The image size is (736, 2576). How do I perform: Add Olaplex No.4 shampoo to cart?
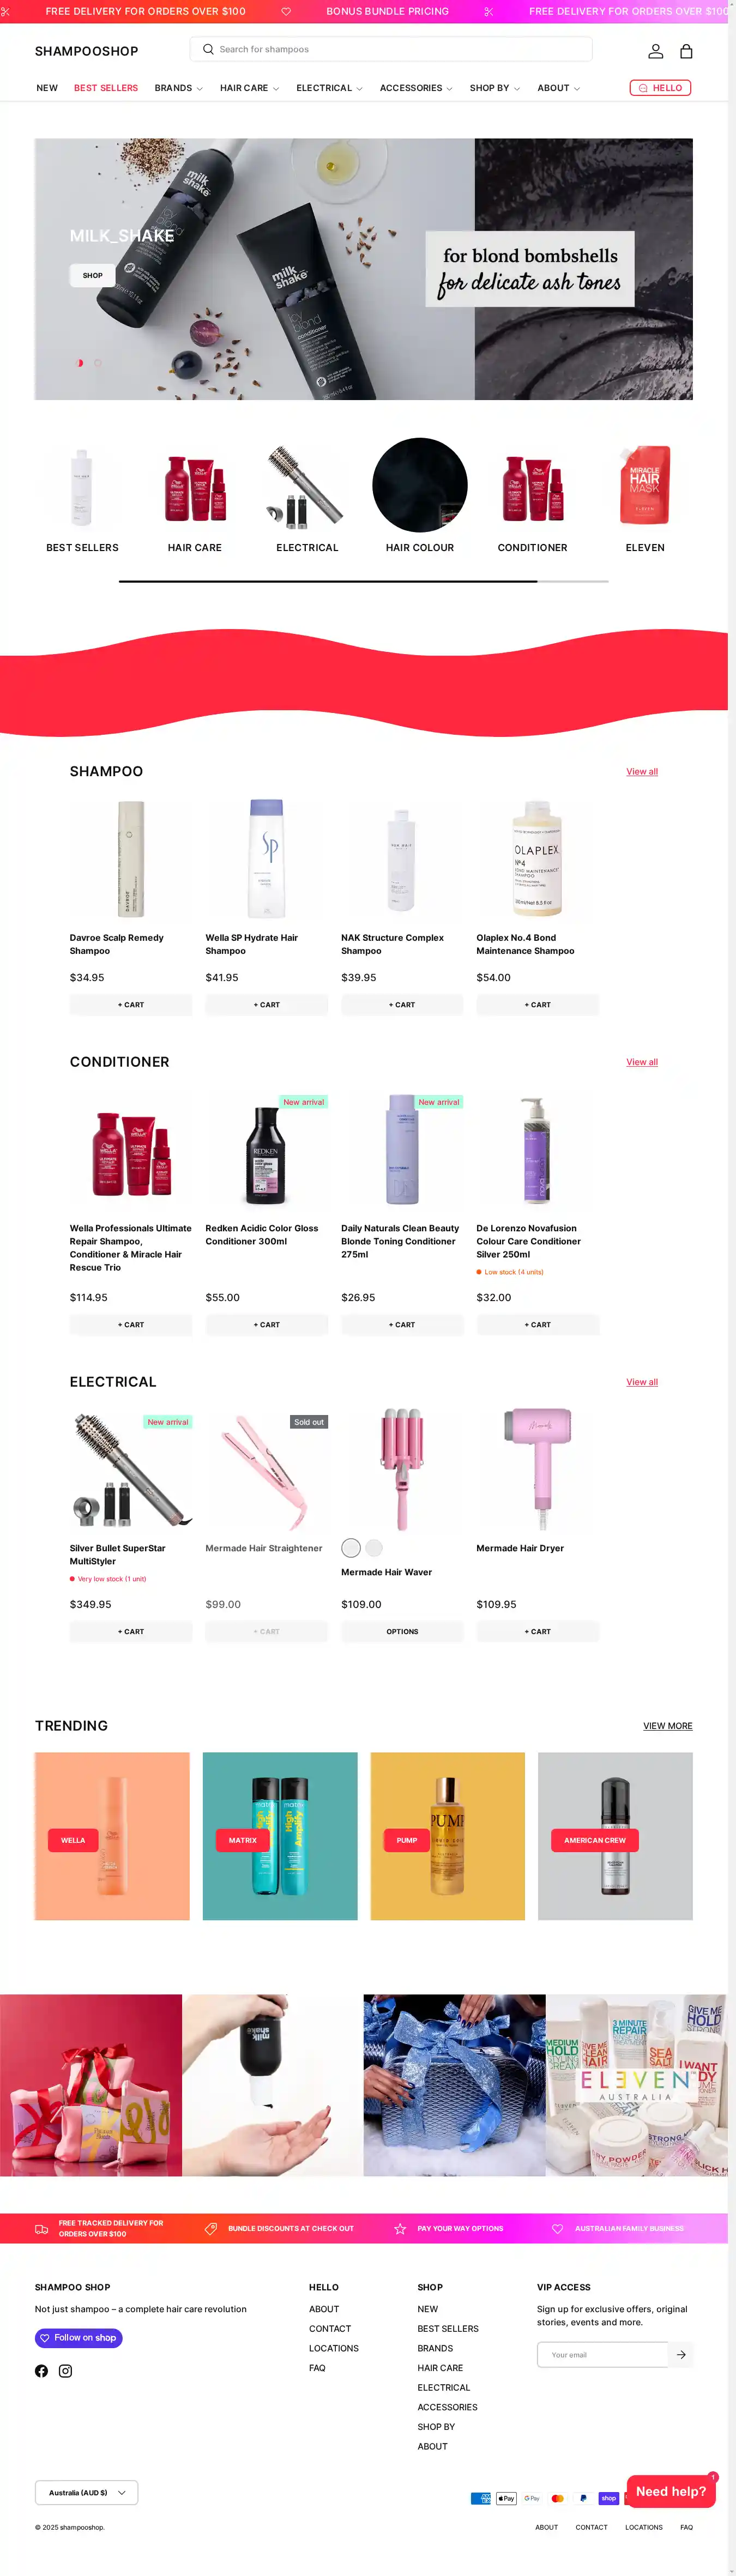[537, 1005]
